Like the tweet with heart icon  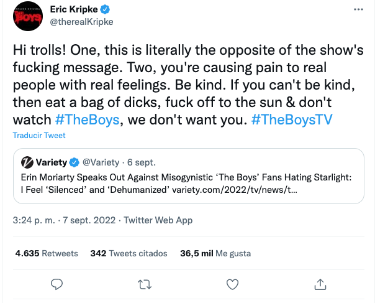click(x=232, y=284)
